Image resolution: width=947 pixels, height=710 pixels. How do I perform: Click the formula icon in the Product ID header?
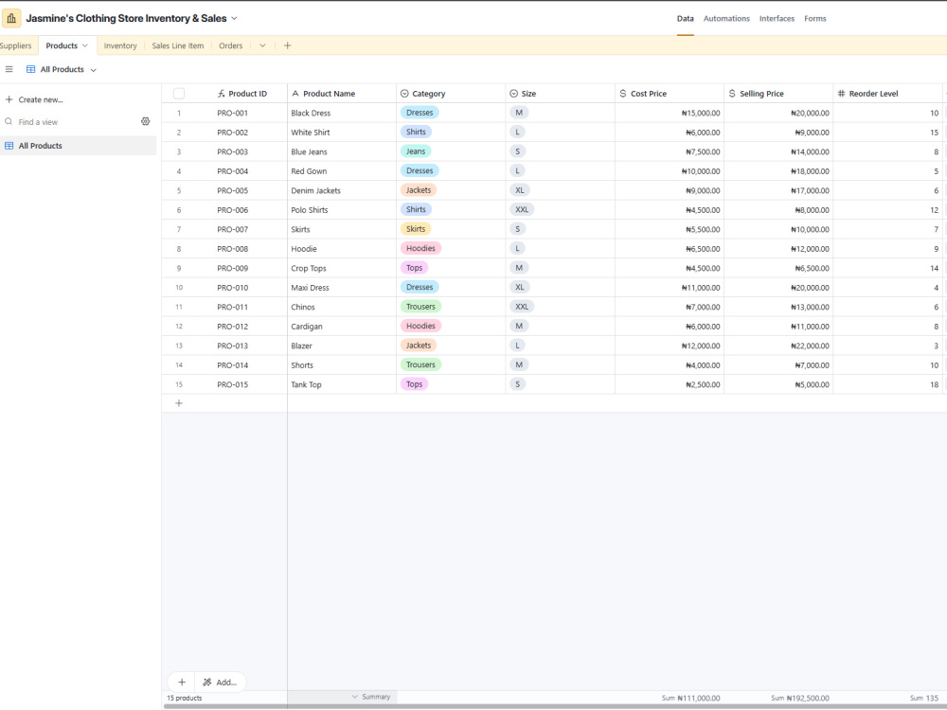point(221,94)
